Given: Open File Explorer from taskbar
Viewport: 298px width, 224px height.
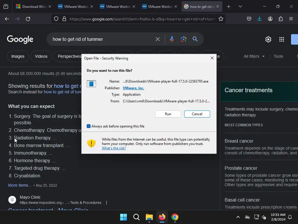Looking at the screenshot, I should click(149, 217).
